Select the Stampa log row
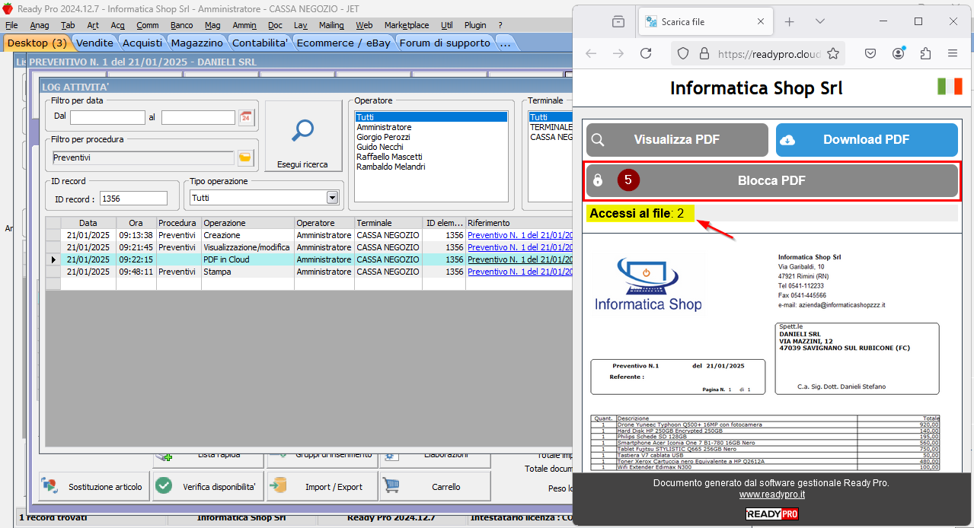This screenshot has width=974, height=528. [x=308, y=272]
